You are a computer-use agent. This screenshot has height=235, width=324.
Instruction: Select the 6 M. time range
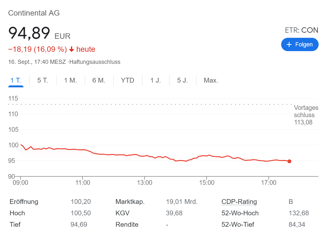99,80
